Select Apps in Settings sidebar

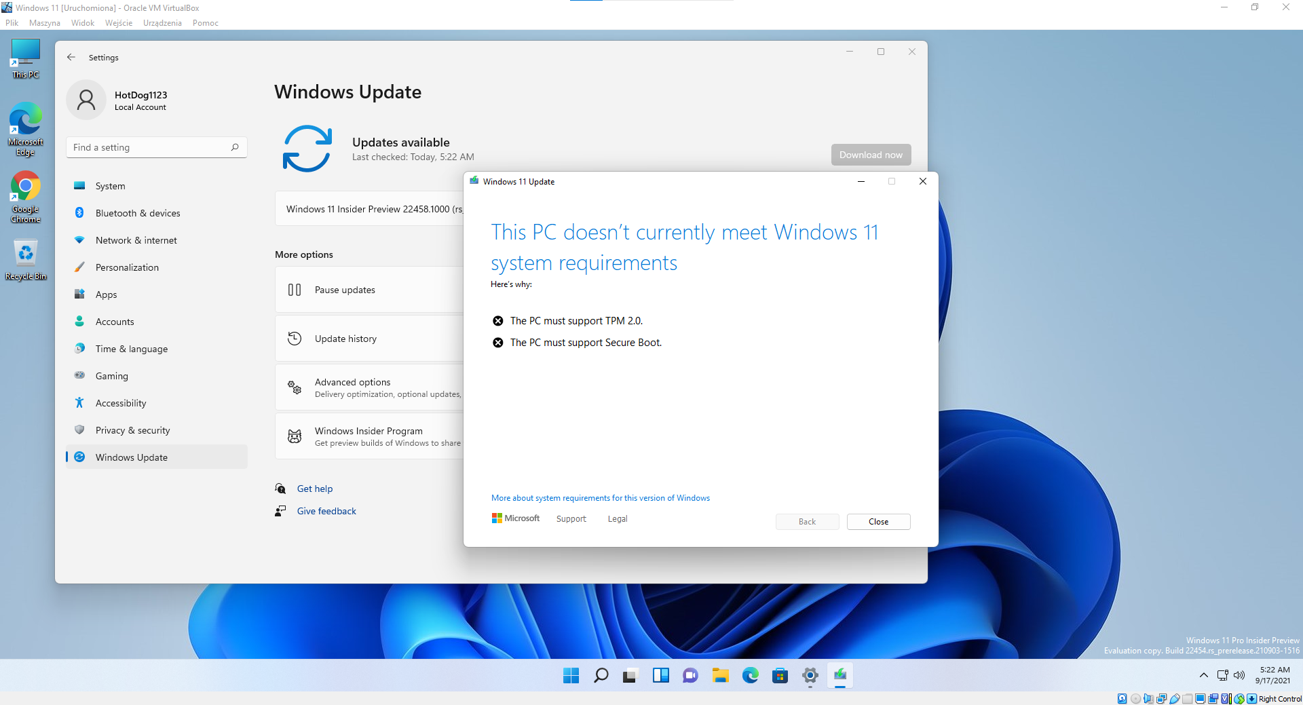click(x=157, y=294)
